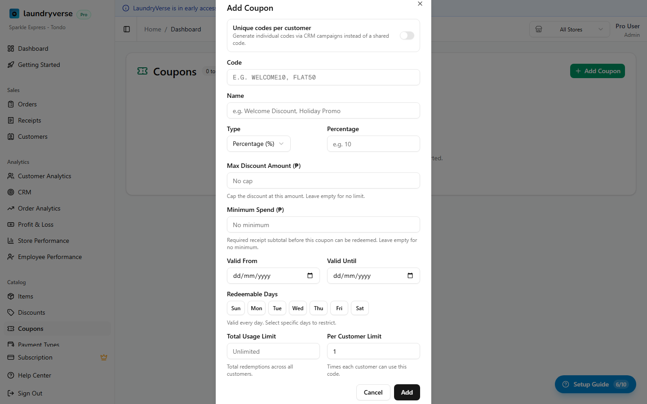Open Help Center from the sidebar
Viewport: 647px width, 404px height.
pyautogui.click(x=57, y=375)
